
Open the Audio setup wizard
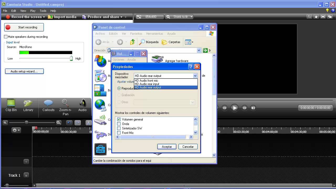click(x=24, y=71)
